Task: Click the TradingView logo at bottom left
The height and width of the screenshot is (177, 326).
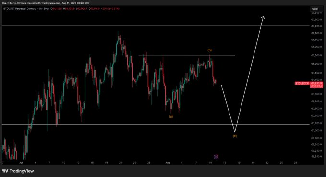Action: pyautogui.click(x=18, y=171)
